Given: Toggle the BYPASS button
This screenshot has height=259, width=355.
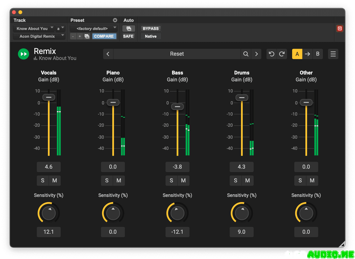Looking at the screenshot, I should click(x=151, y=28).
